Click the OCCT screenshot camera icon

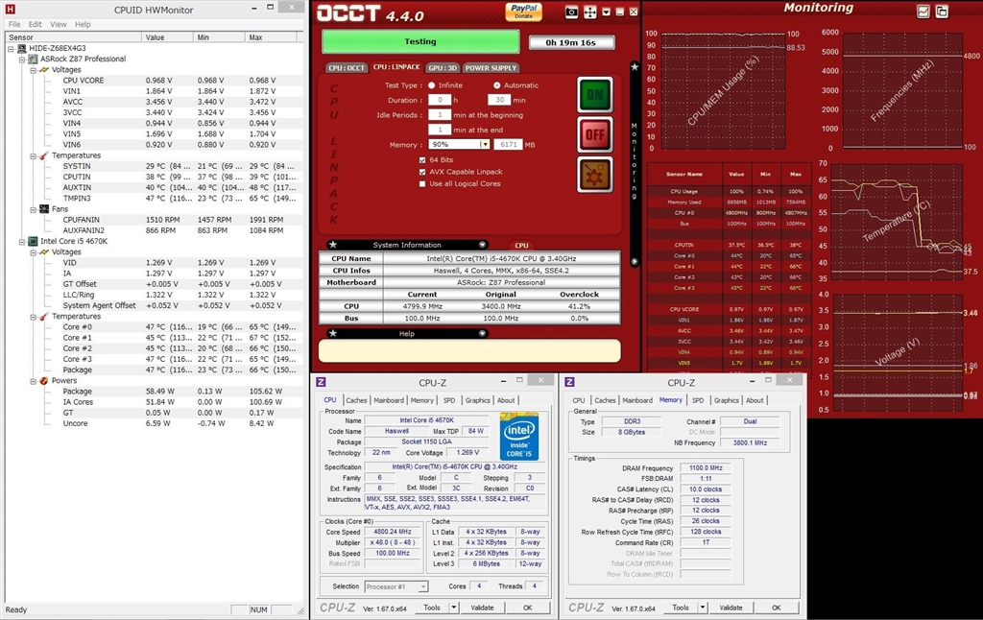[x=571, y=12]
